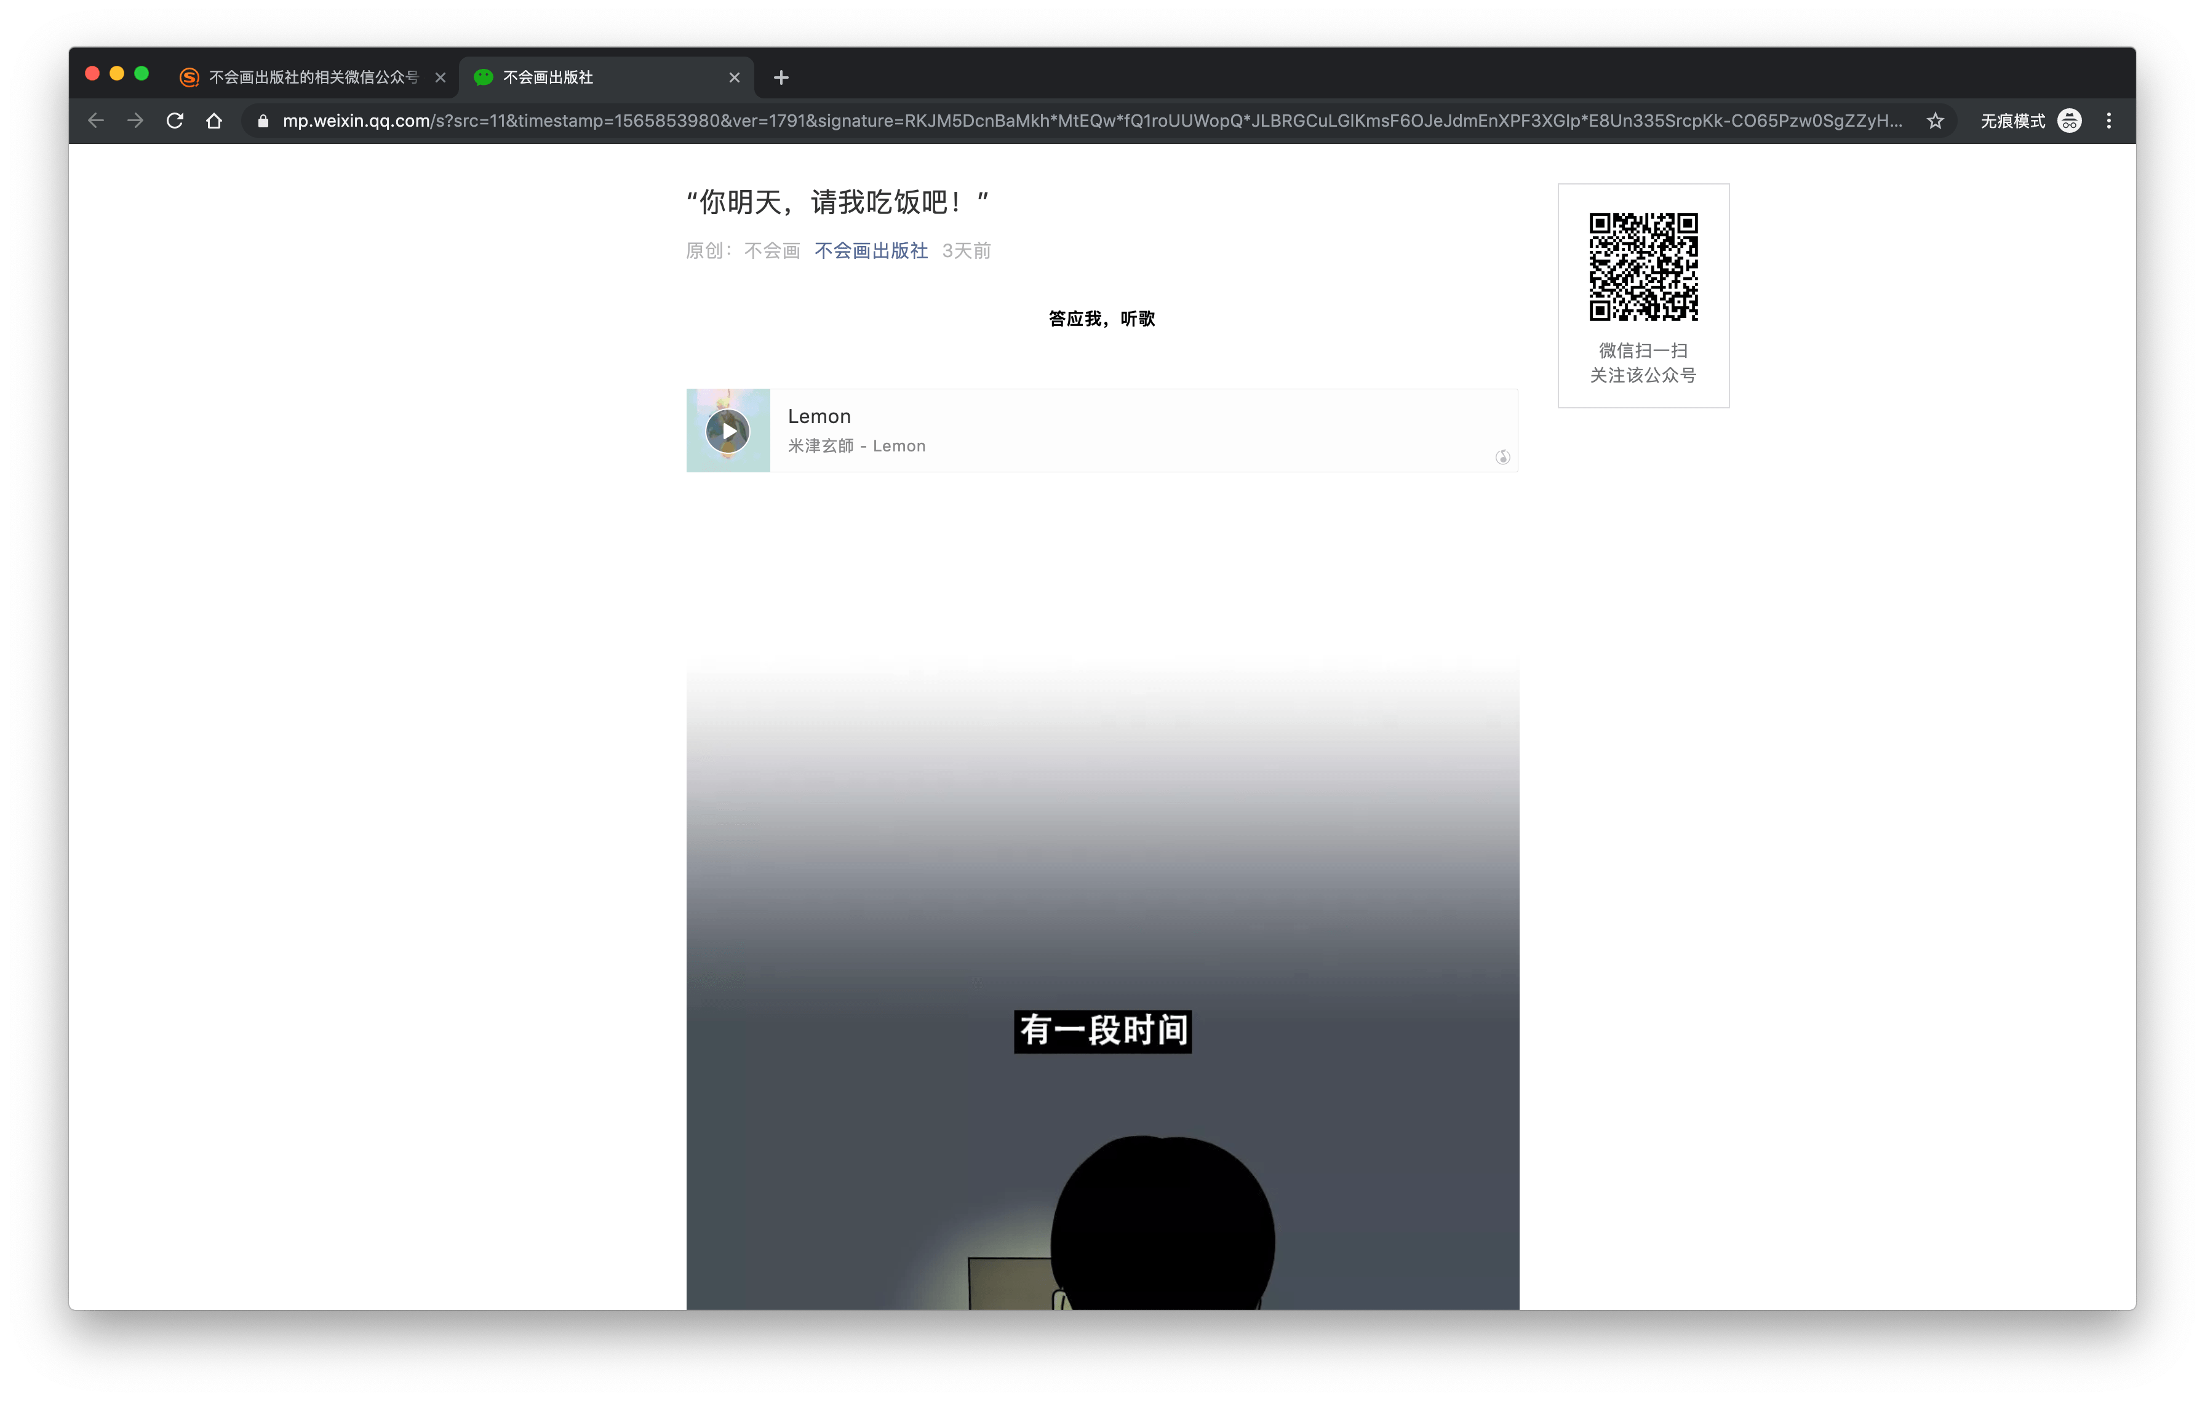Viewport: 2205px width, 1401px height.
Task: Open the Chrome three-dot menu
Action: [x=2109, y=121]
